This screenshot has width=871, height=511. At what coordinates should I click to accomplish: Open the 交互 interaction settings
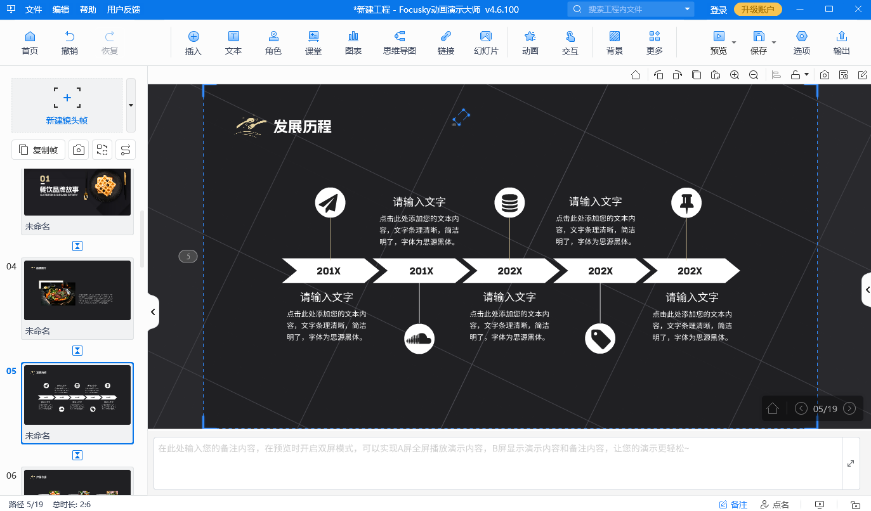click(570, 42)
